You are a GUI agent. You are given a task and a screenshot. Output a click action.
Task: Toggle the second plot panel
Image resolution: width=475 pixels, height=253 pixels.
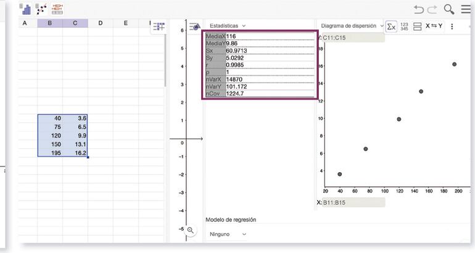417,27
